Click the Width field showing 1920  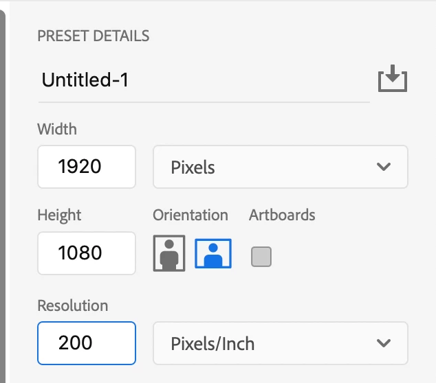87,167
